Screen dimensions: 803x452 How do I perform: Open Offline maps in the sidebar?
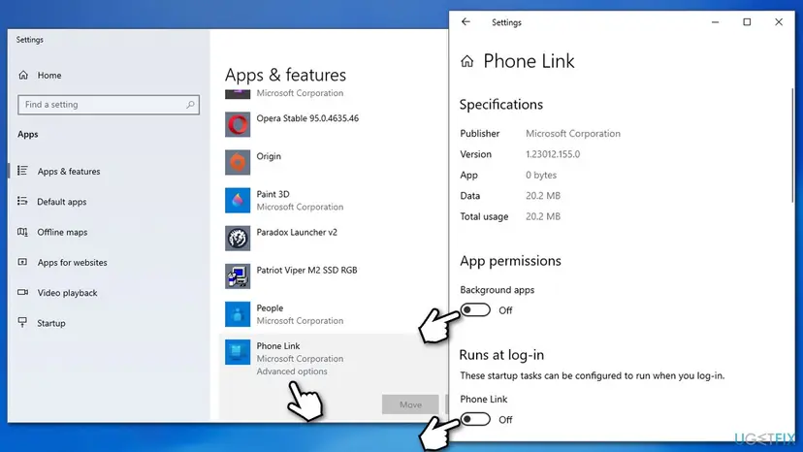[x=62, y=232]
